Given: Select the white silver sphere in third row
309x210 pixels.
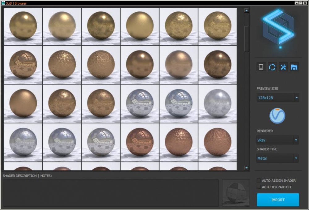Looking at the screenshot, I should click(218, 103).
